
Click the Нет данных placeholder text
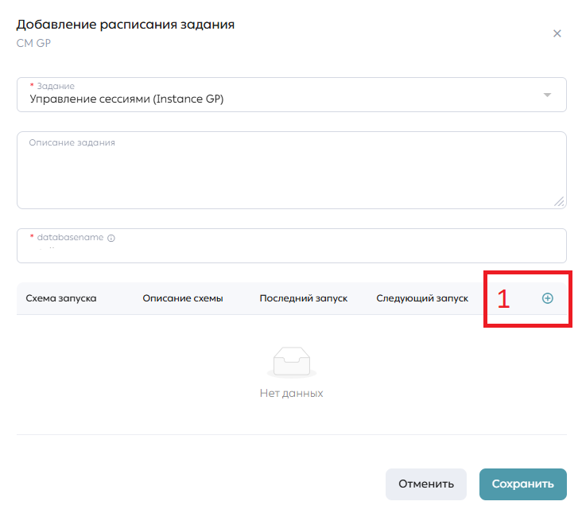pos(291,393)
